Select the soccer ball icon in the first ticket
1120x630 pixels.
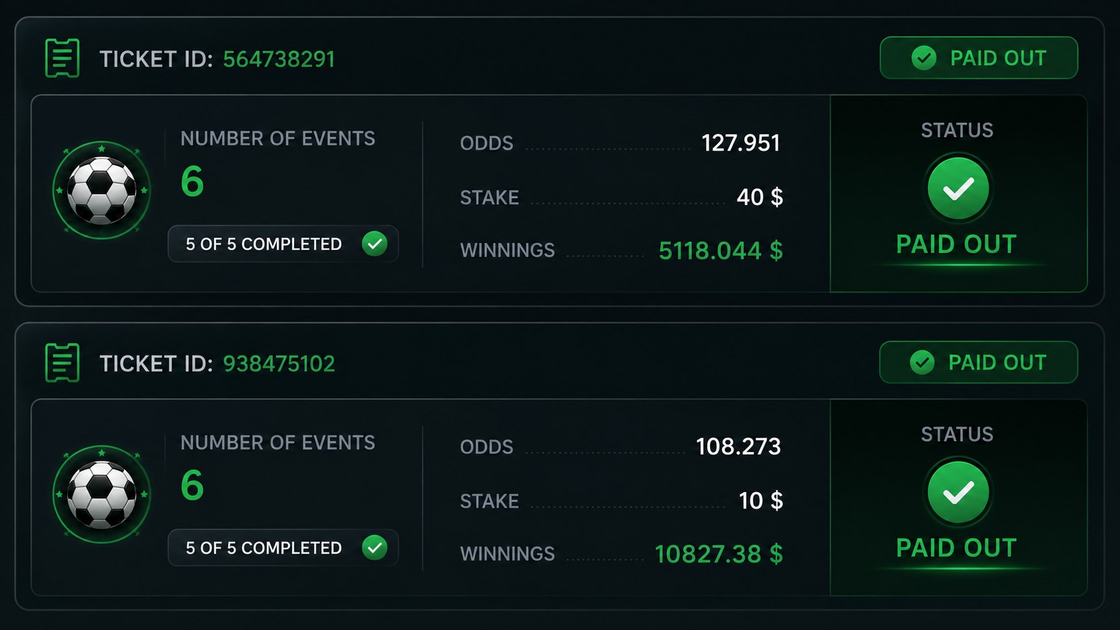point(102,190)
